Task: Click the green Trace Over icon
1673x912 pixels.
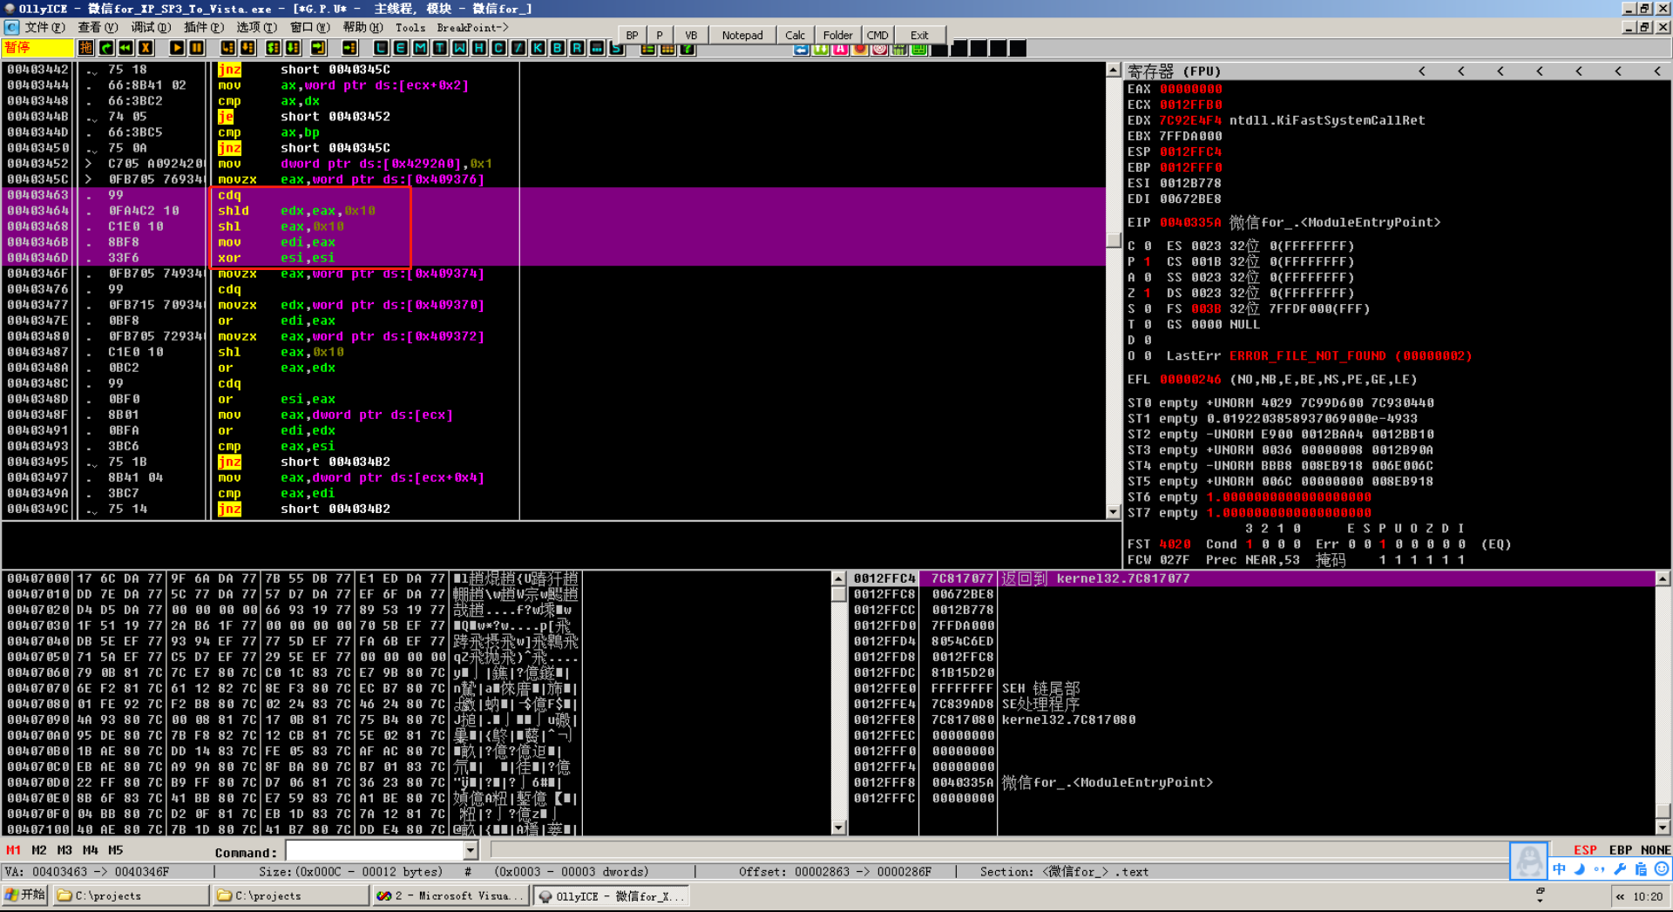Action: [294, 48]
